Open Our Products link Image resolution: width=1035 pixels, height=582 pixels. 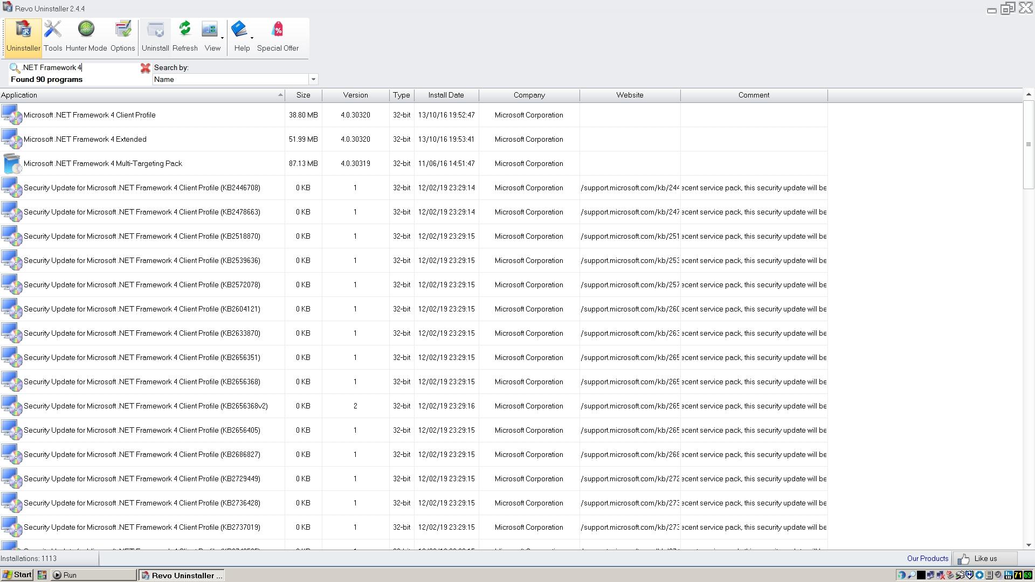[927, 559]
